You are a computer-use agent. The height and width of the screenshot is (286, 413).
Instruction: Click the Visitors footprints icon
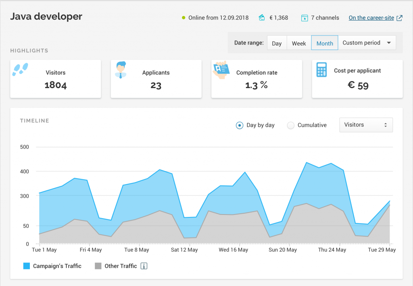point(20,69)
